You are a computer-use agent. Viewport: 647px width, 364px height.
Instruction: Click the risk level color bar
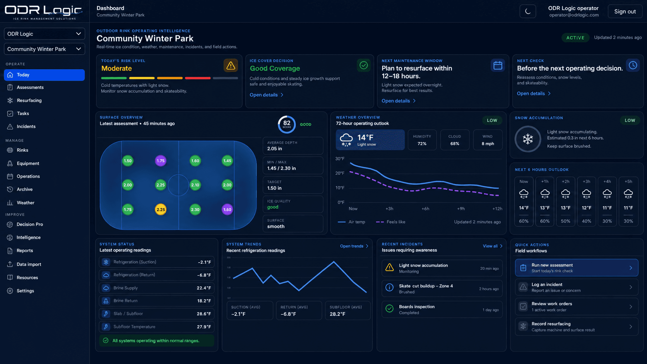[169, 78]
